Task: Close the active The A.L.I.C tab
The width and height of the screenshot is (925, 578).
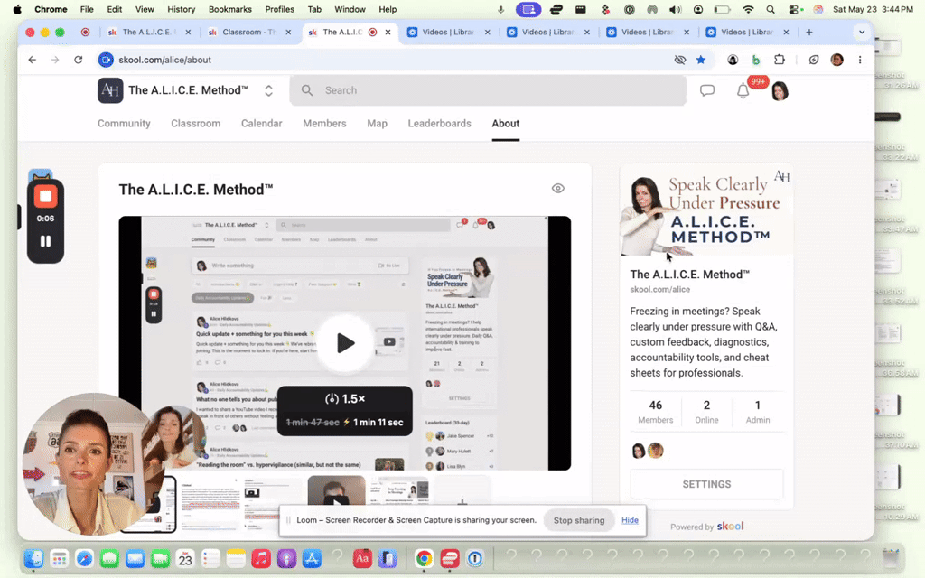Action: (x=388, y=33)
